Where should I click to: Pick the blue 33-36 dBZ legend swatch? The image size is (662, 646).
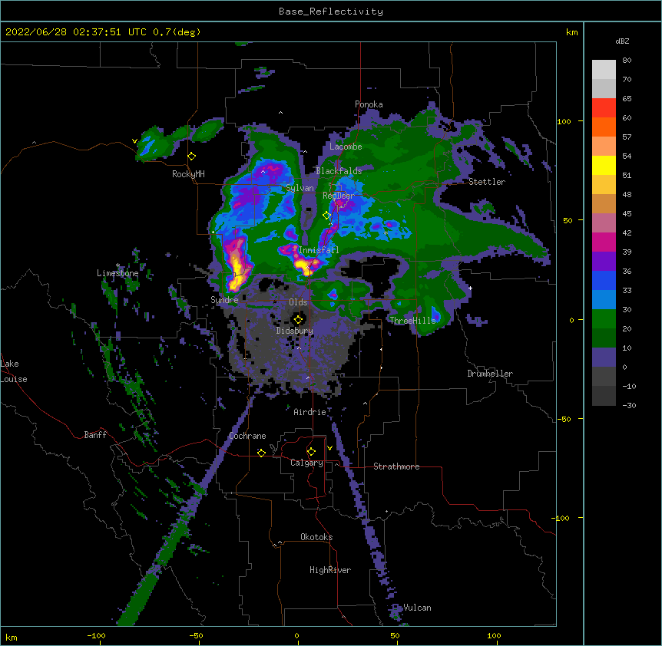click(604, 280)
